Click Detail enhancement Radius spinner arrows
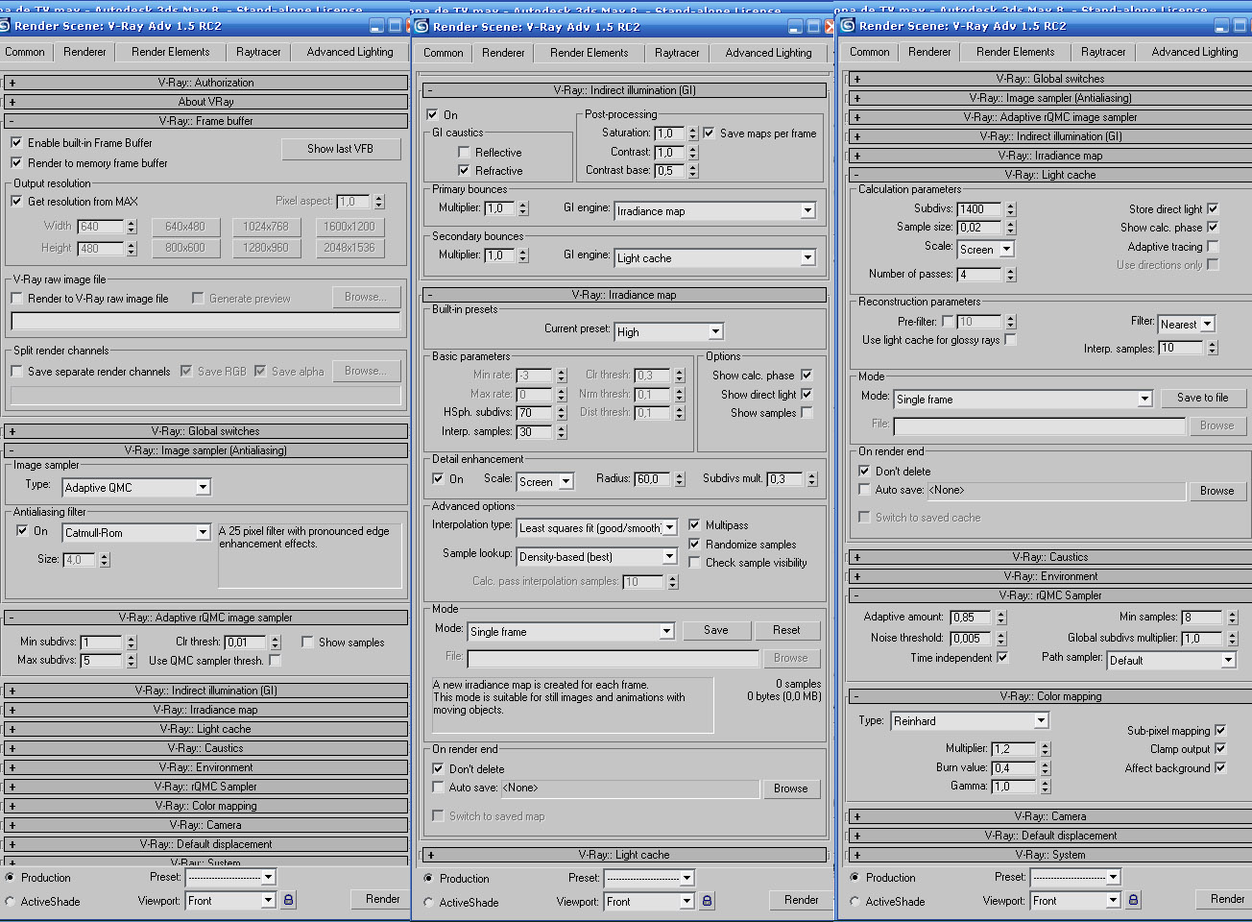The height and width of the screenshot is (922, 1252). 680,478
